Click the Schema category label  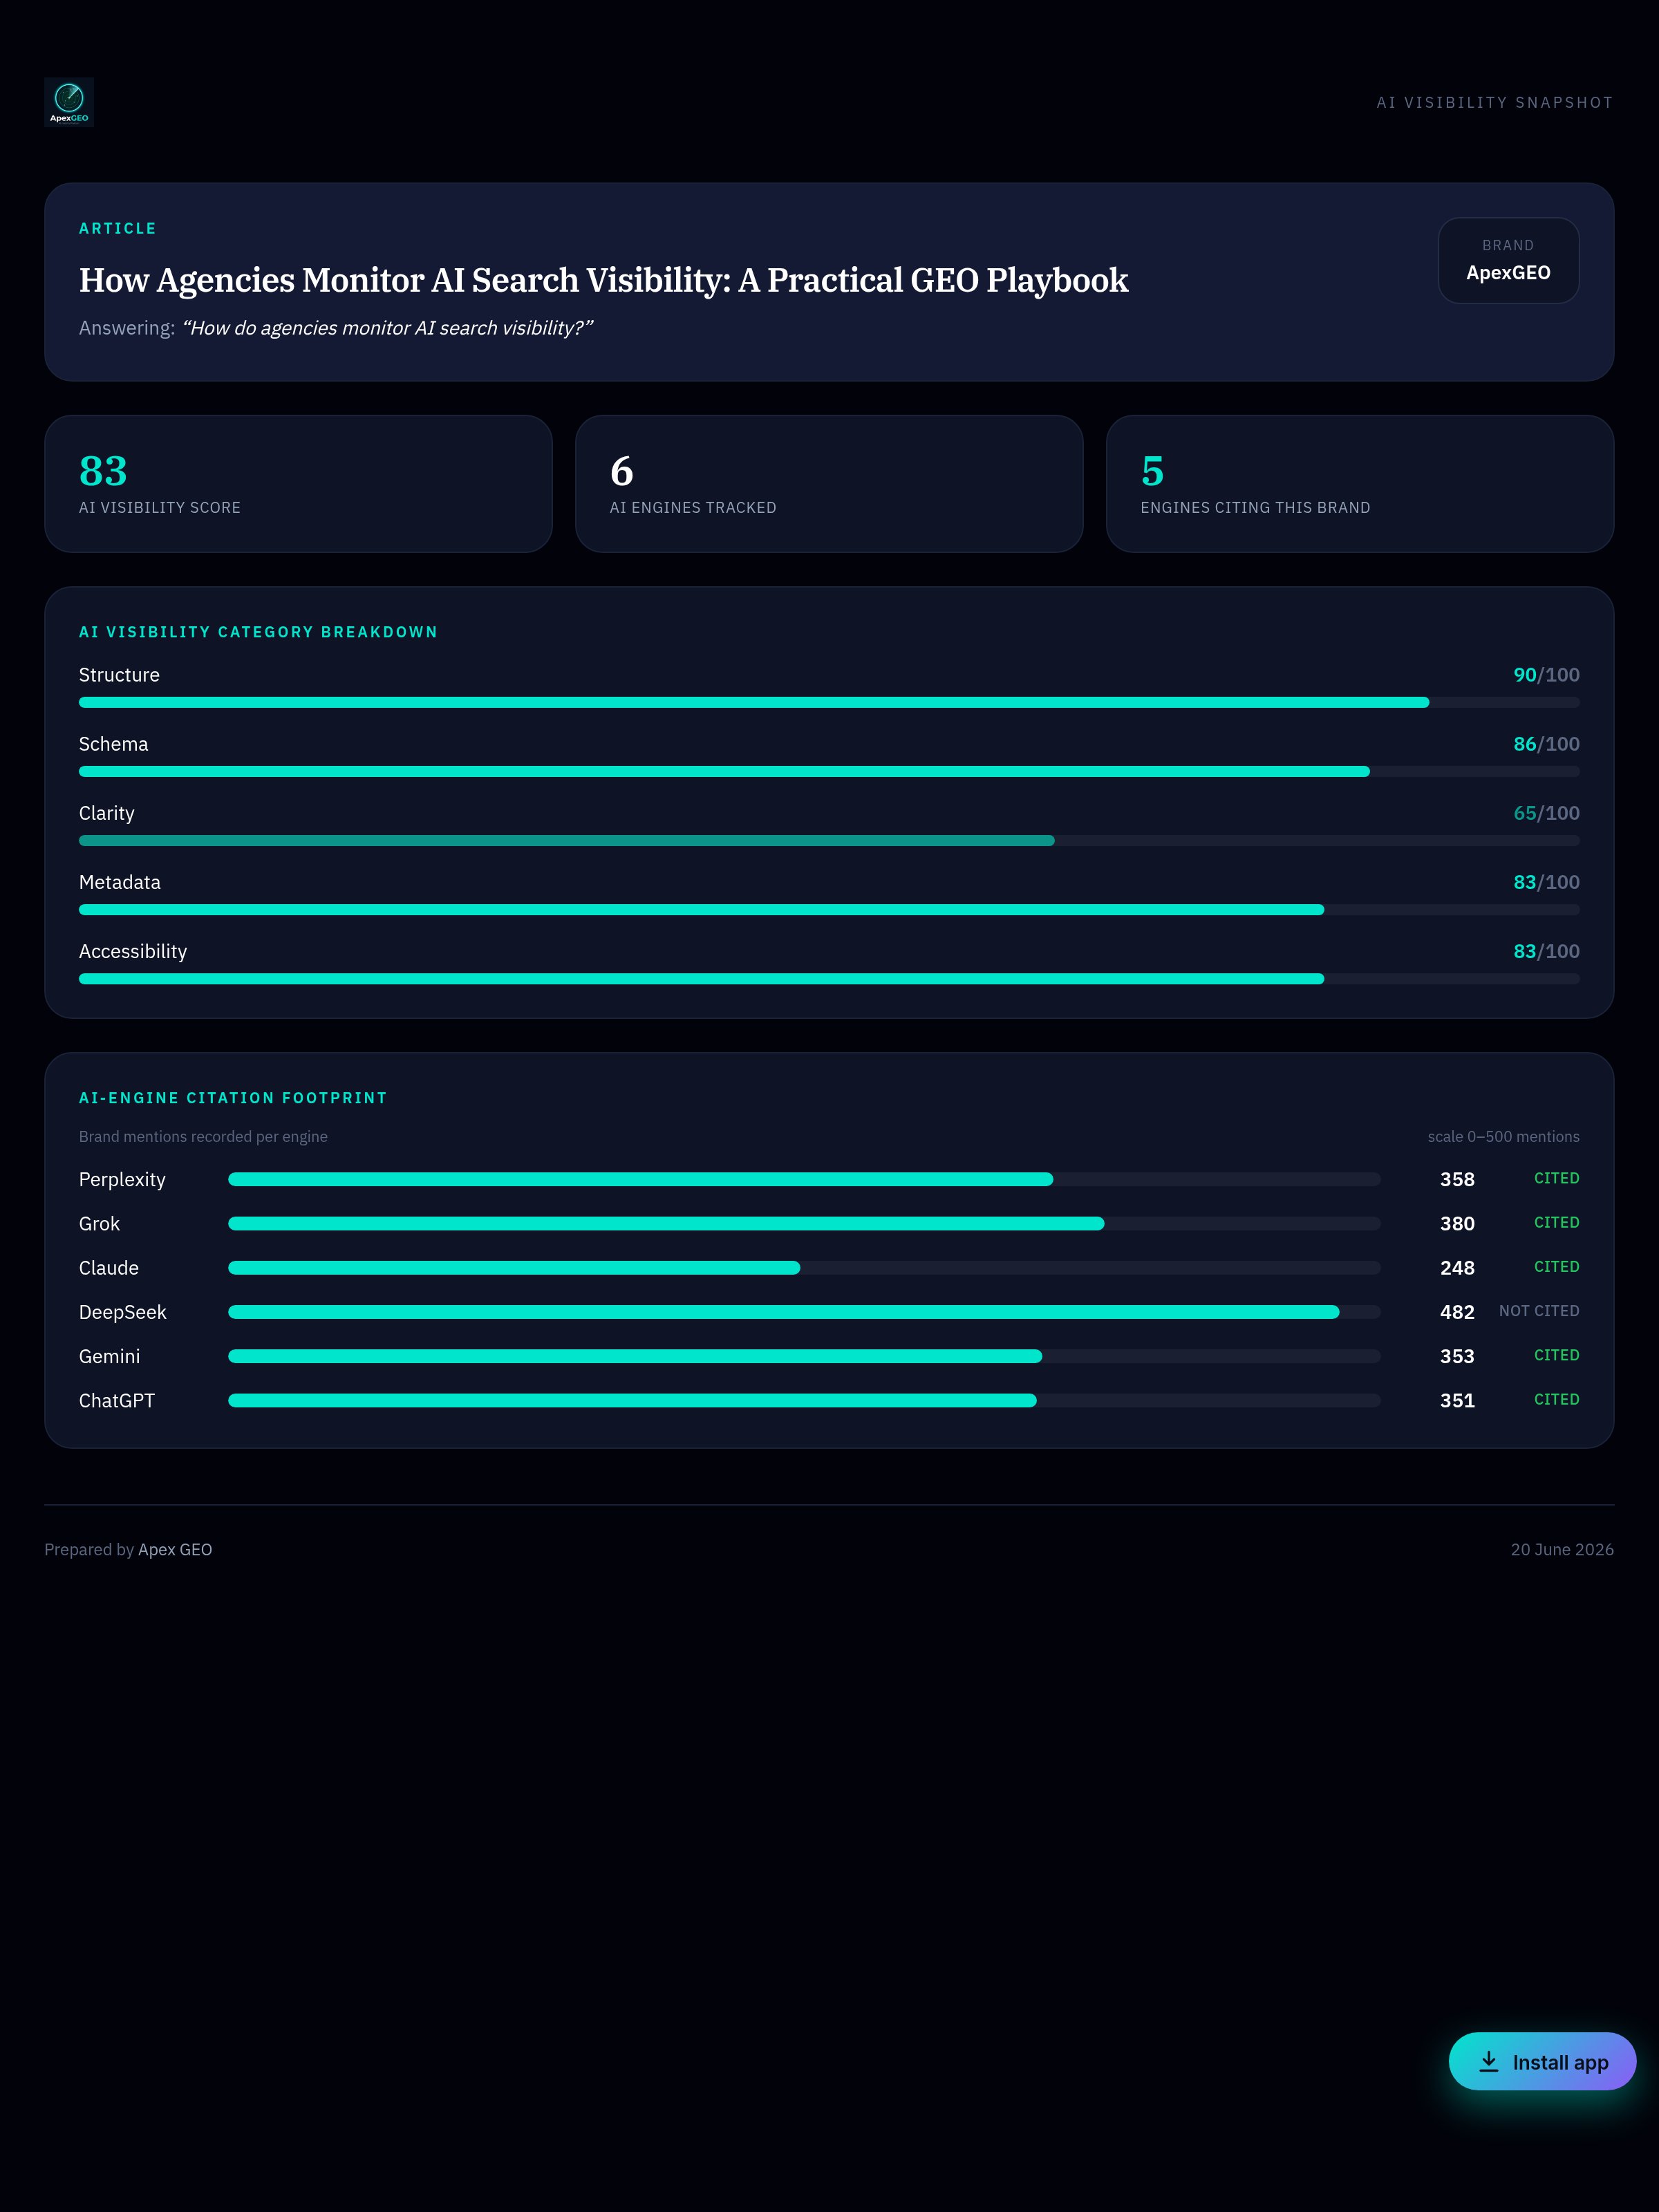coord(113,744)
